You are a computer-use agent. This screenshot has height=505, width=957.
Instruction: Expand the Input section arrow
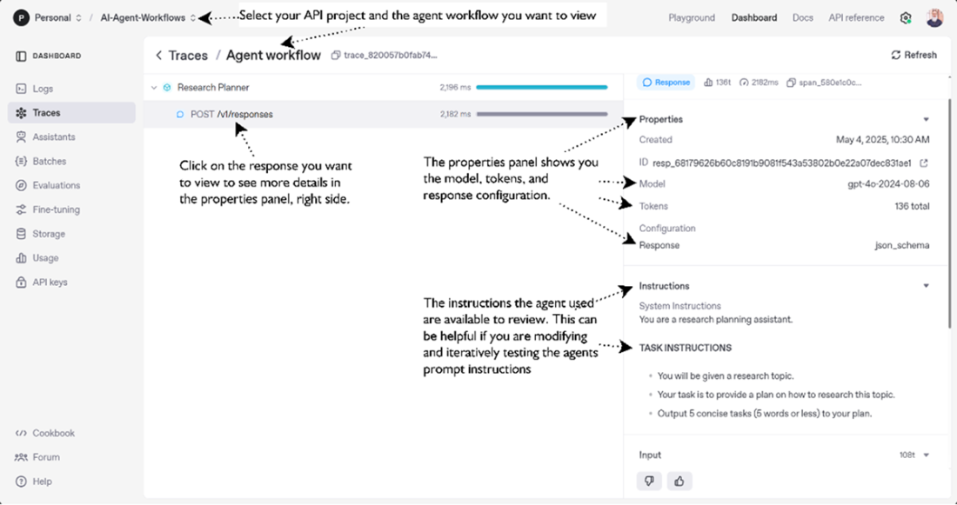click(926, 455)
